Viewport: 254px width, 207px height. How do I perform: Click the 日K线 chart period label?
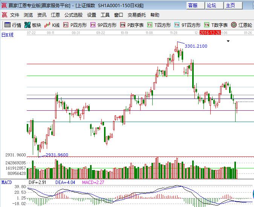click(x=8, y=35)
